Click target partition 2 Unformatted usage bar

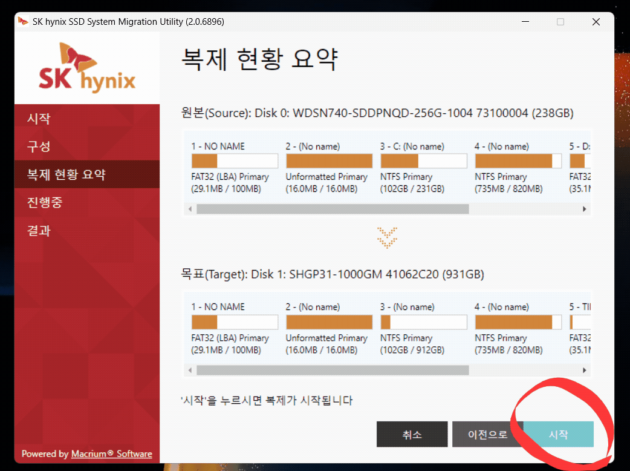click(329, 322)
